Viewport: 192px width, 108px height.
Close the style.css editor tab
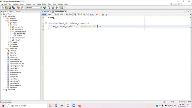(51, 11)
